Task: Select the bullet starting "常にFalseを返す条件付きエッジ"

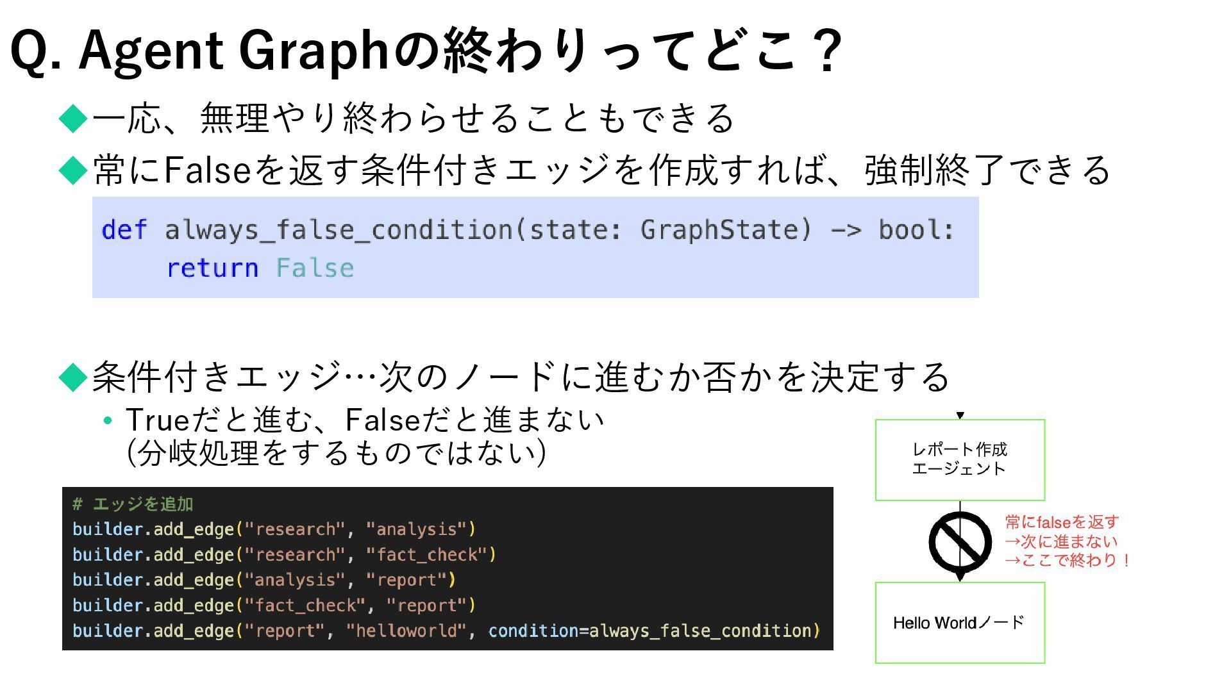Action: click(601, 170)
